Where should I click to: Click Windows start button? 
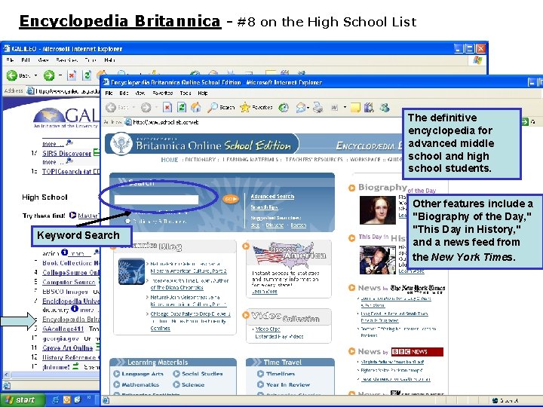pyautogui.click(x=22, y=399)
